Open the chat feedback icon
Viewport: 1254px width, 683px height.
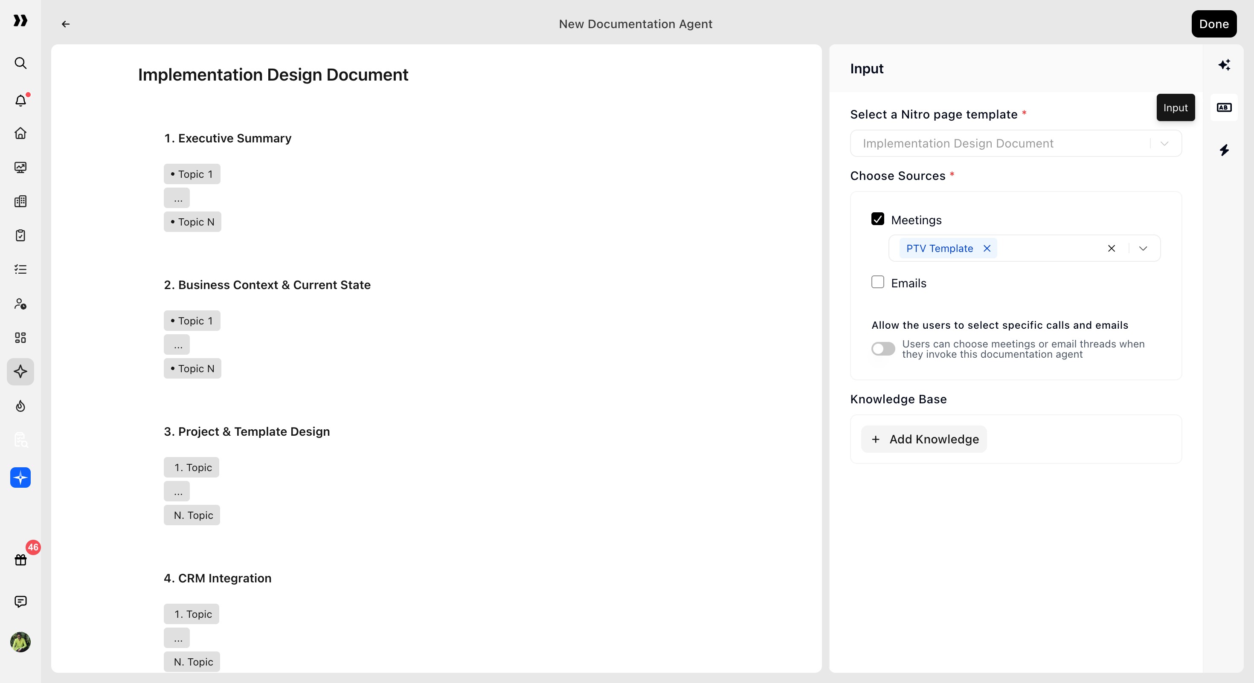point(20,602)
